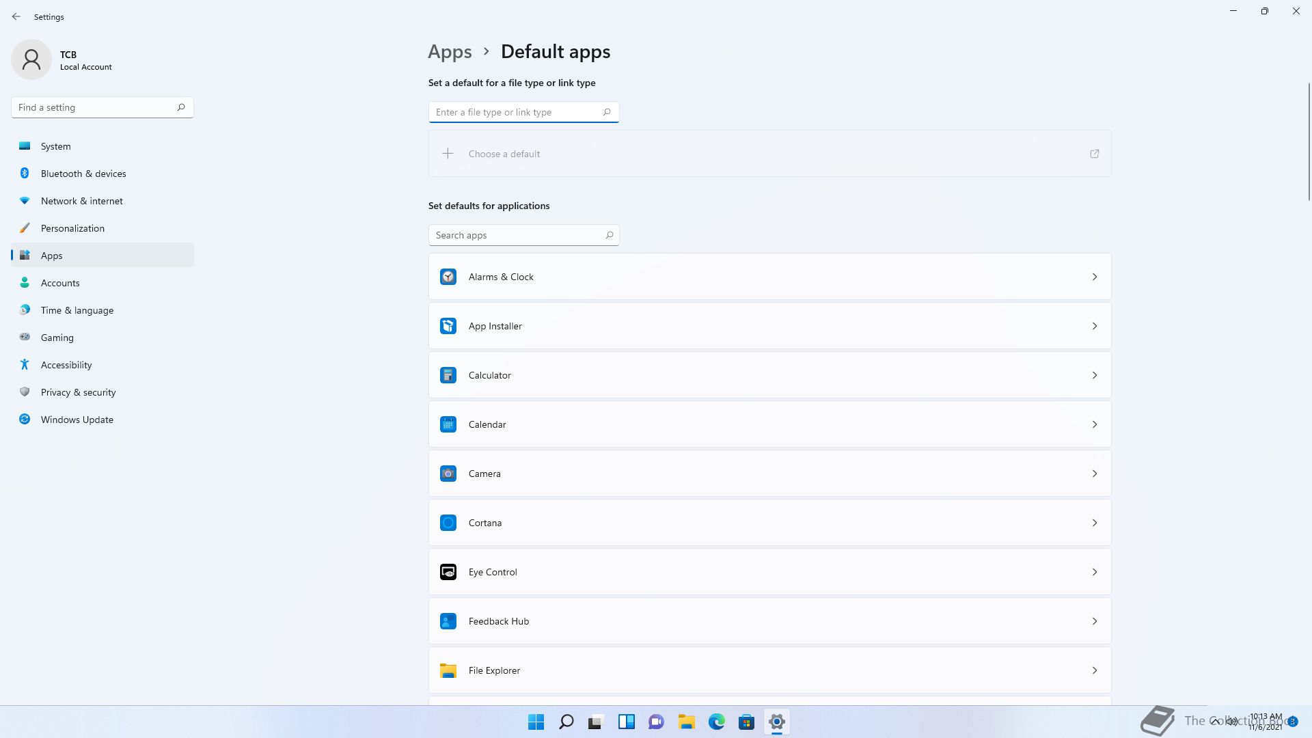Screen dimensions: 1312x738
Task: Expand the Alarms & Clock chevron
Action: click(x=1095, y=277)
